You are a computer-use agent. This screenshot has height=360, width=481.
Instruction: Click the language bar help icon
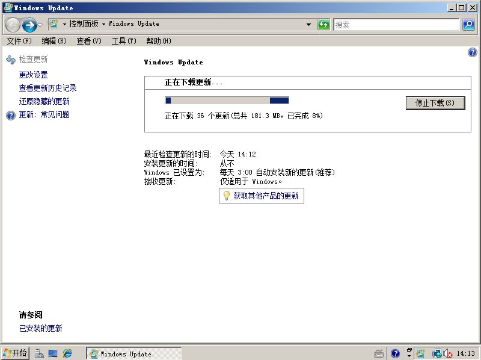395,354
